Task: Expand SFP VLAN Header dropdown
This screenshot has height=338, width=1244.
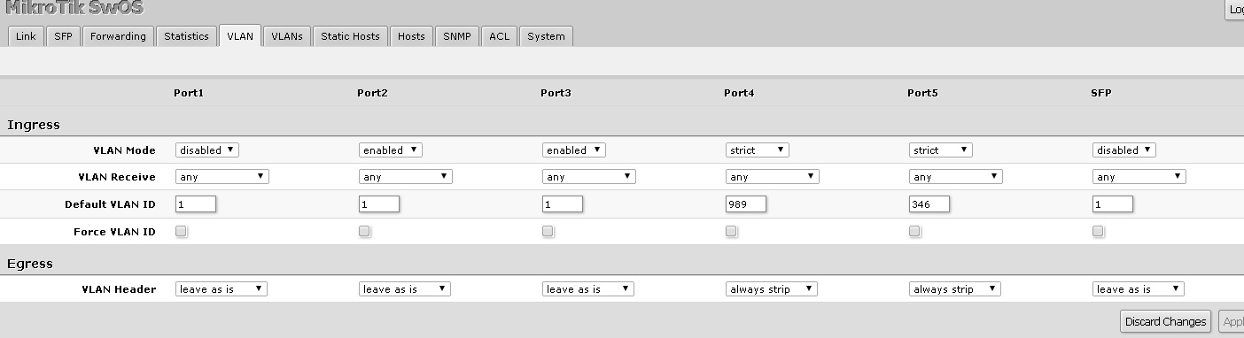Action: point(1139,289)
